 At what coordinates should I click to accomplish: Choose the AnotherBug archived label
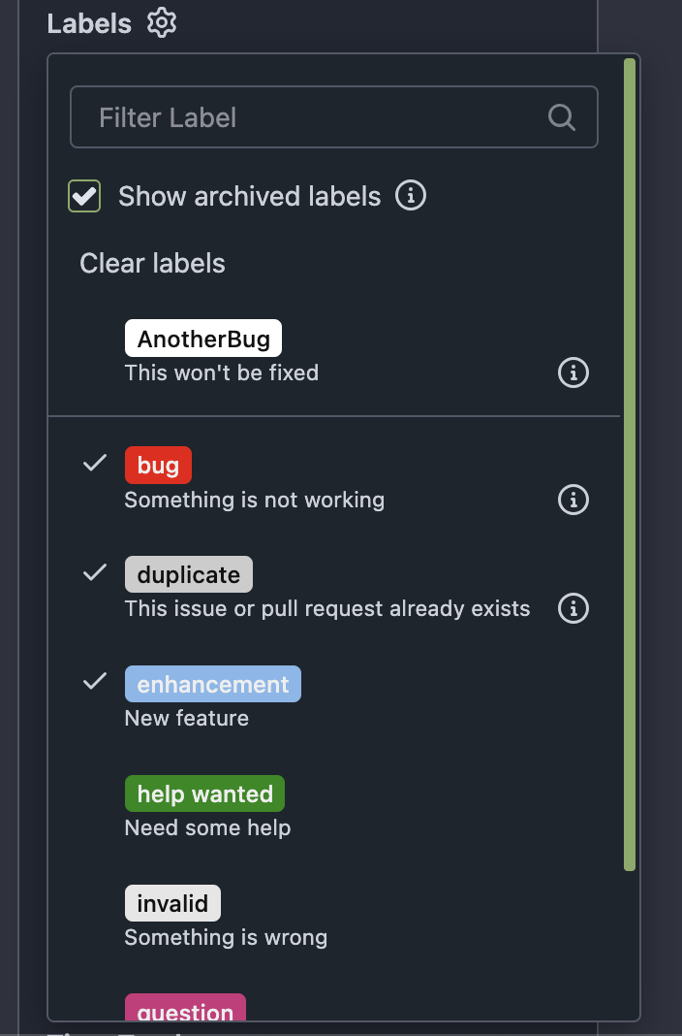pos(334,353)
